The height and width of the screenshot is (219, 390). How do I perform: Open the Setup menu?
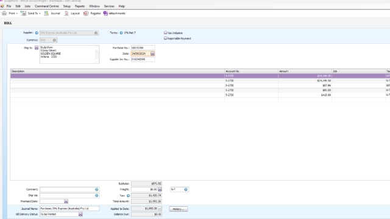point(66,6)
